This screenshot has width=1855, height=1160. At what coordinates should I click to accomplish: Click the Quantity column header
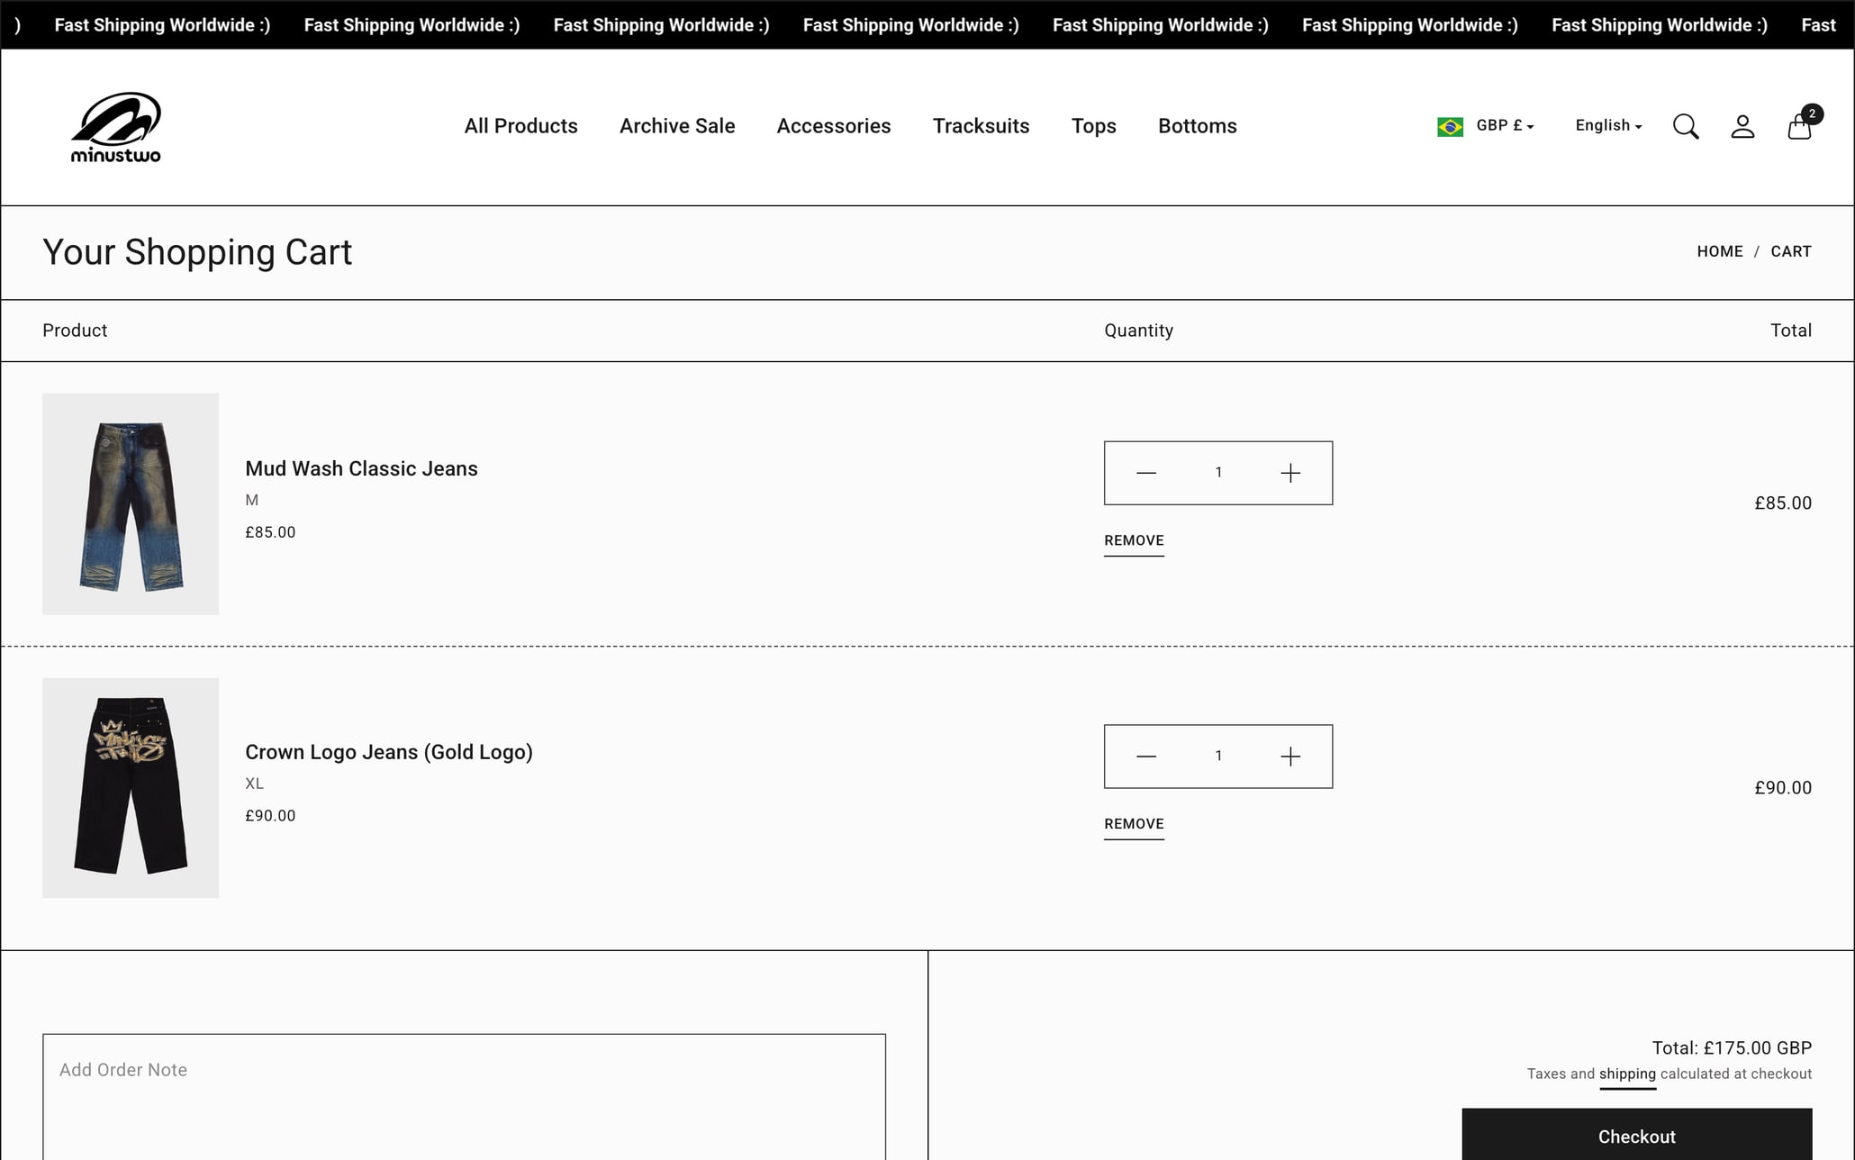coord(1138,331)
